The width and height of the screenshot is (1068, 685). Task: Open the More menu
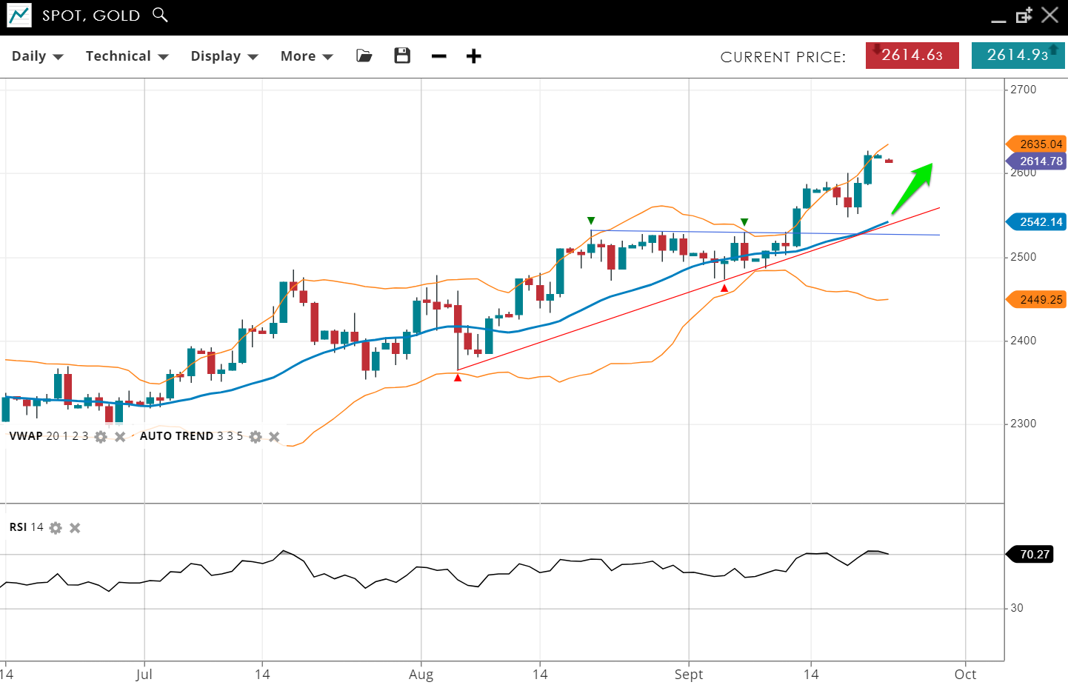[306, 56]
